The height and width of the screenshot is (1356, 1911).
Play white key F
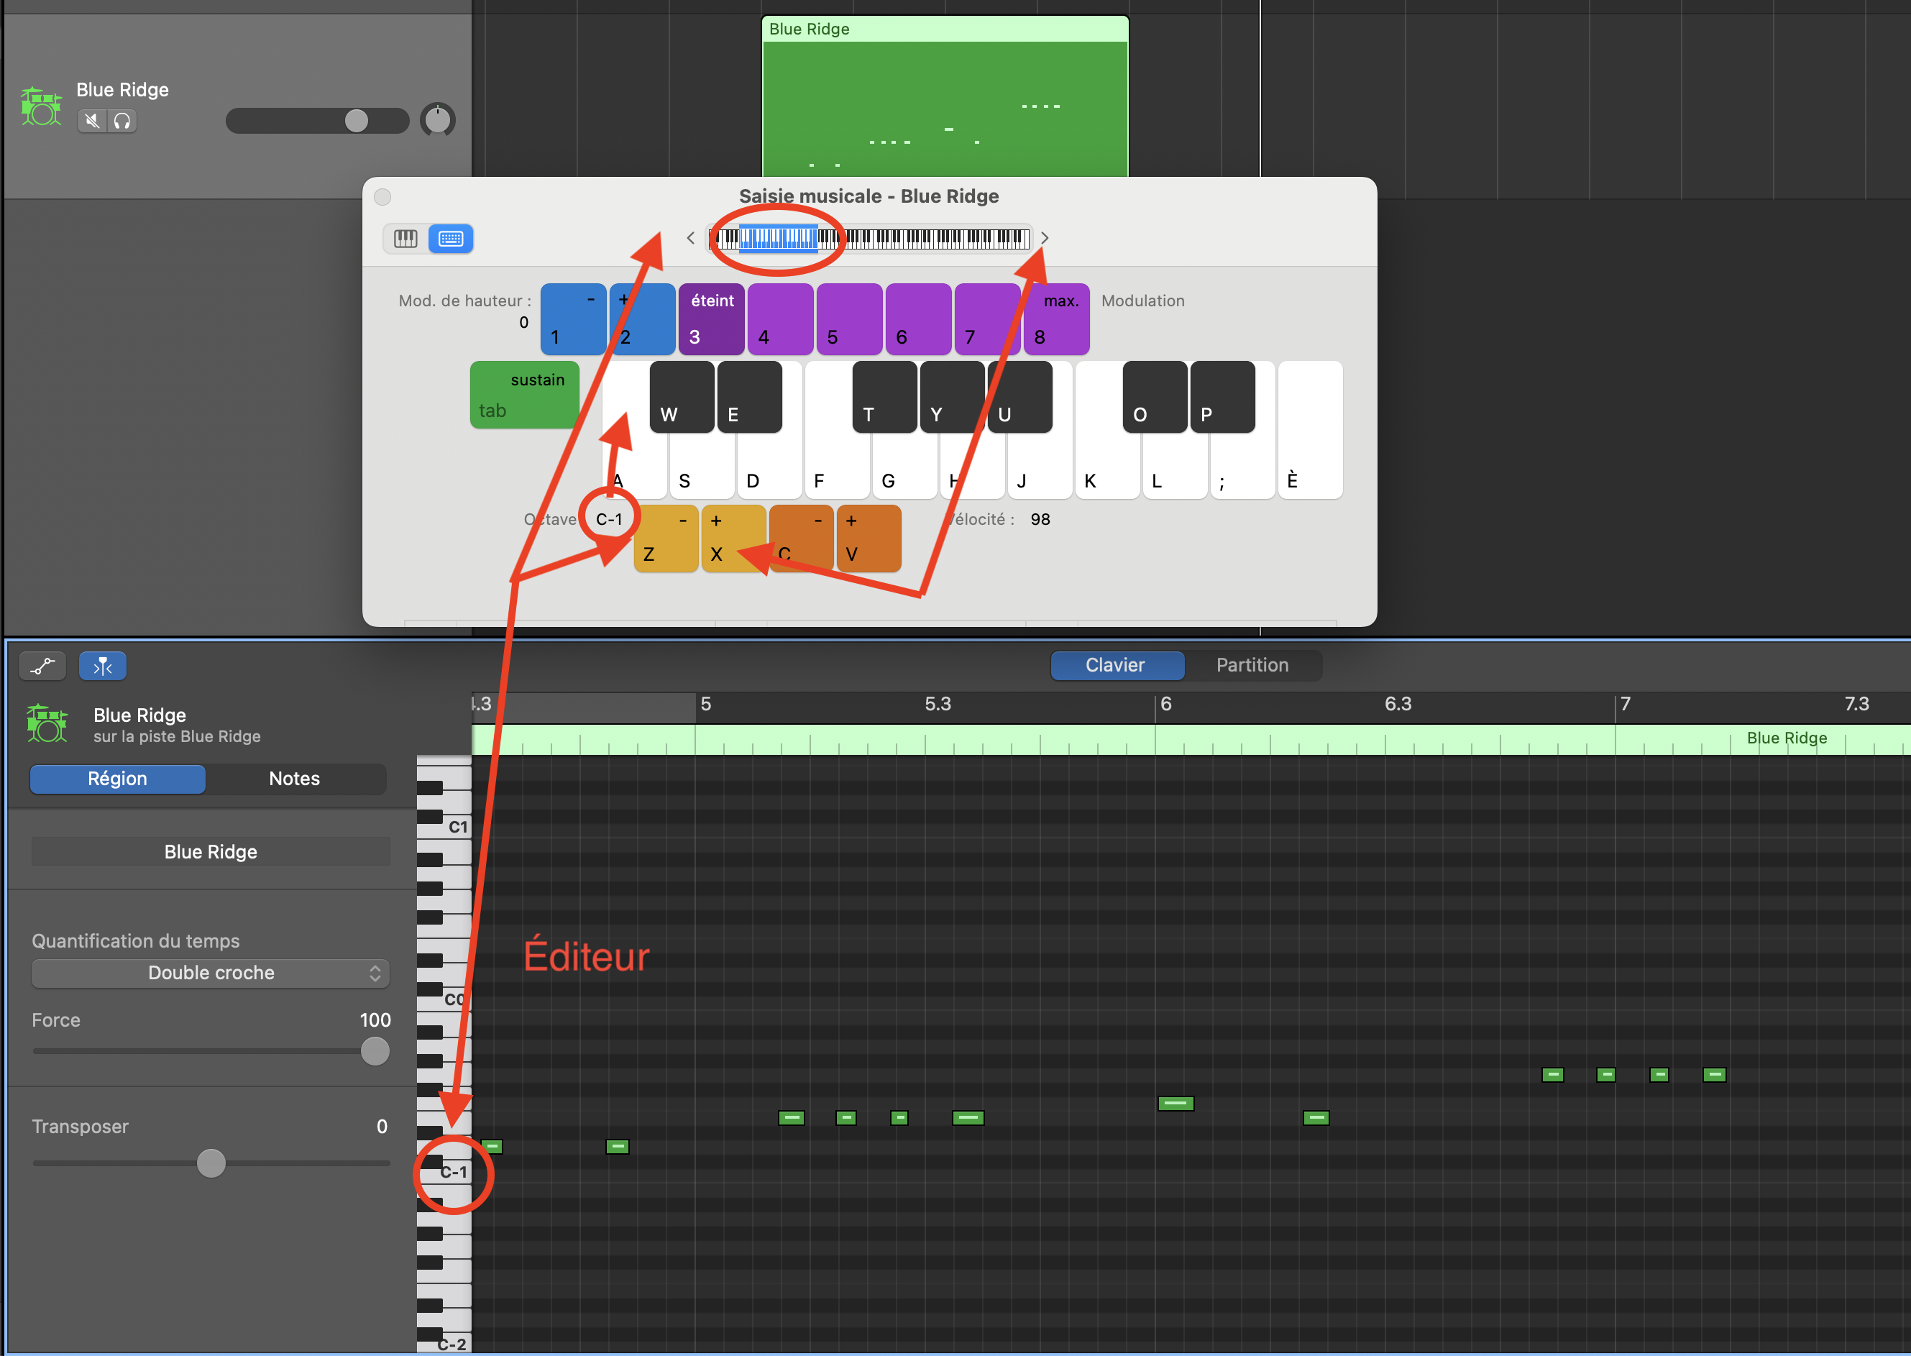pyautogui.click(x=838, y=467)
